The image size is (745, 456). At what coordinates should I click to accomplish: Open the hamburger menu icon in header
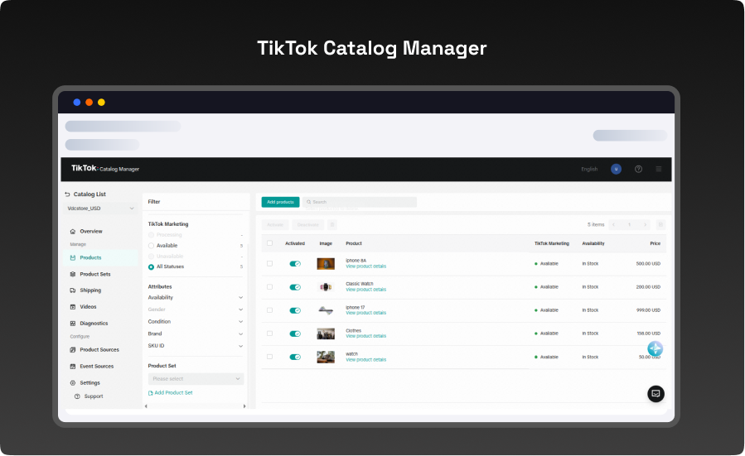coord(659,169)
